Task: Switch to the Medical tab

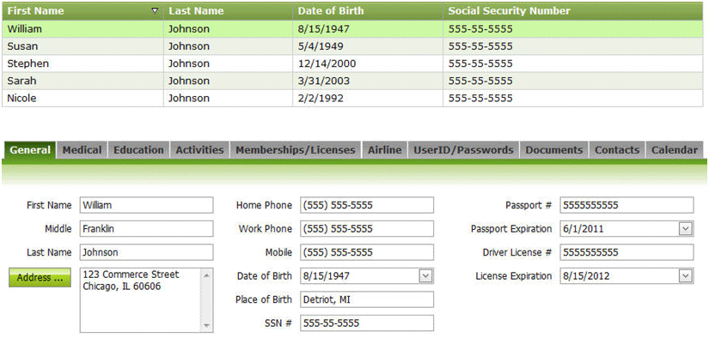Action: [x=82, y=150]
